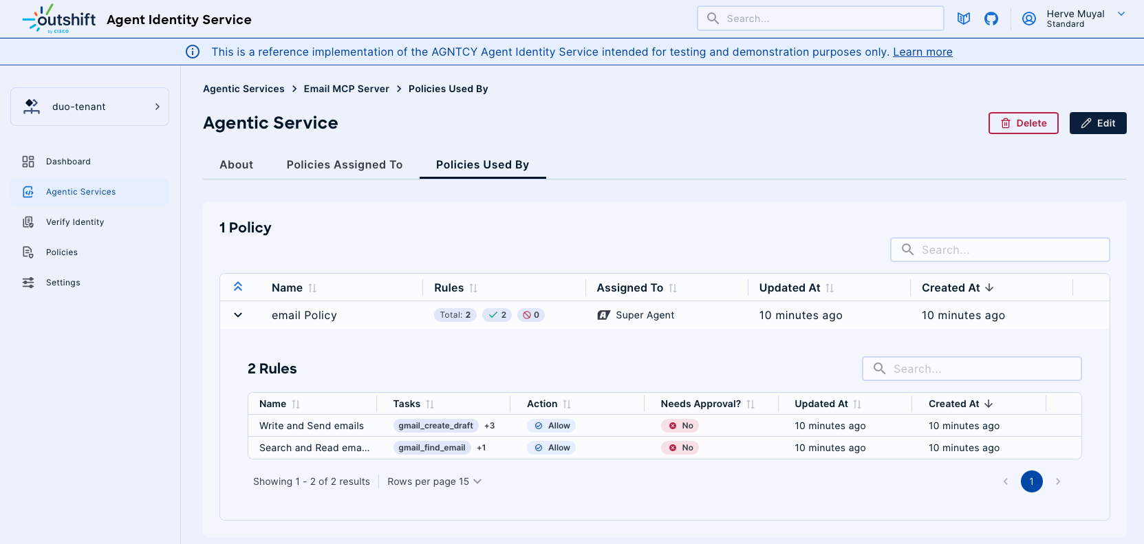Sort policies by Name column sort icon

point(312,288)
